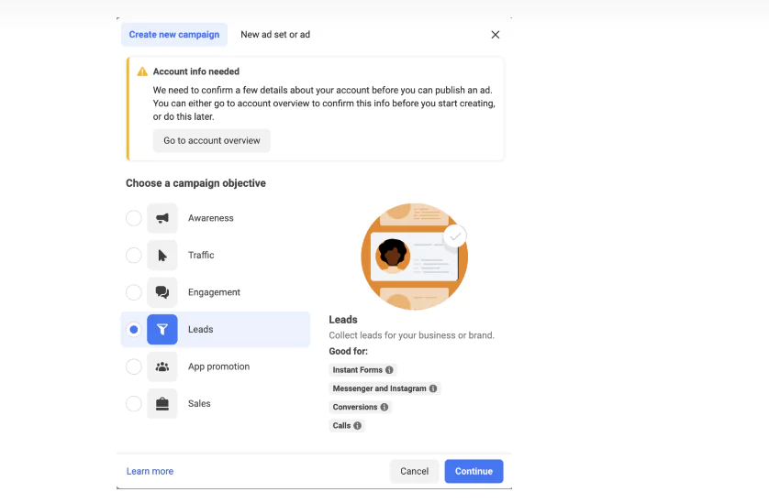Click the Sales briefcase icon

coord(162,404)
